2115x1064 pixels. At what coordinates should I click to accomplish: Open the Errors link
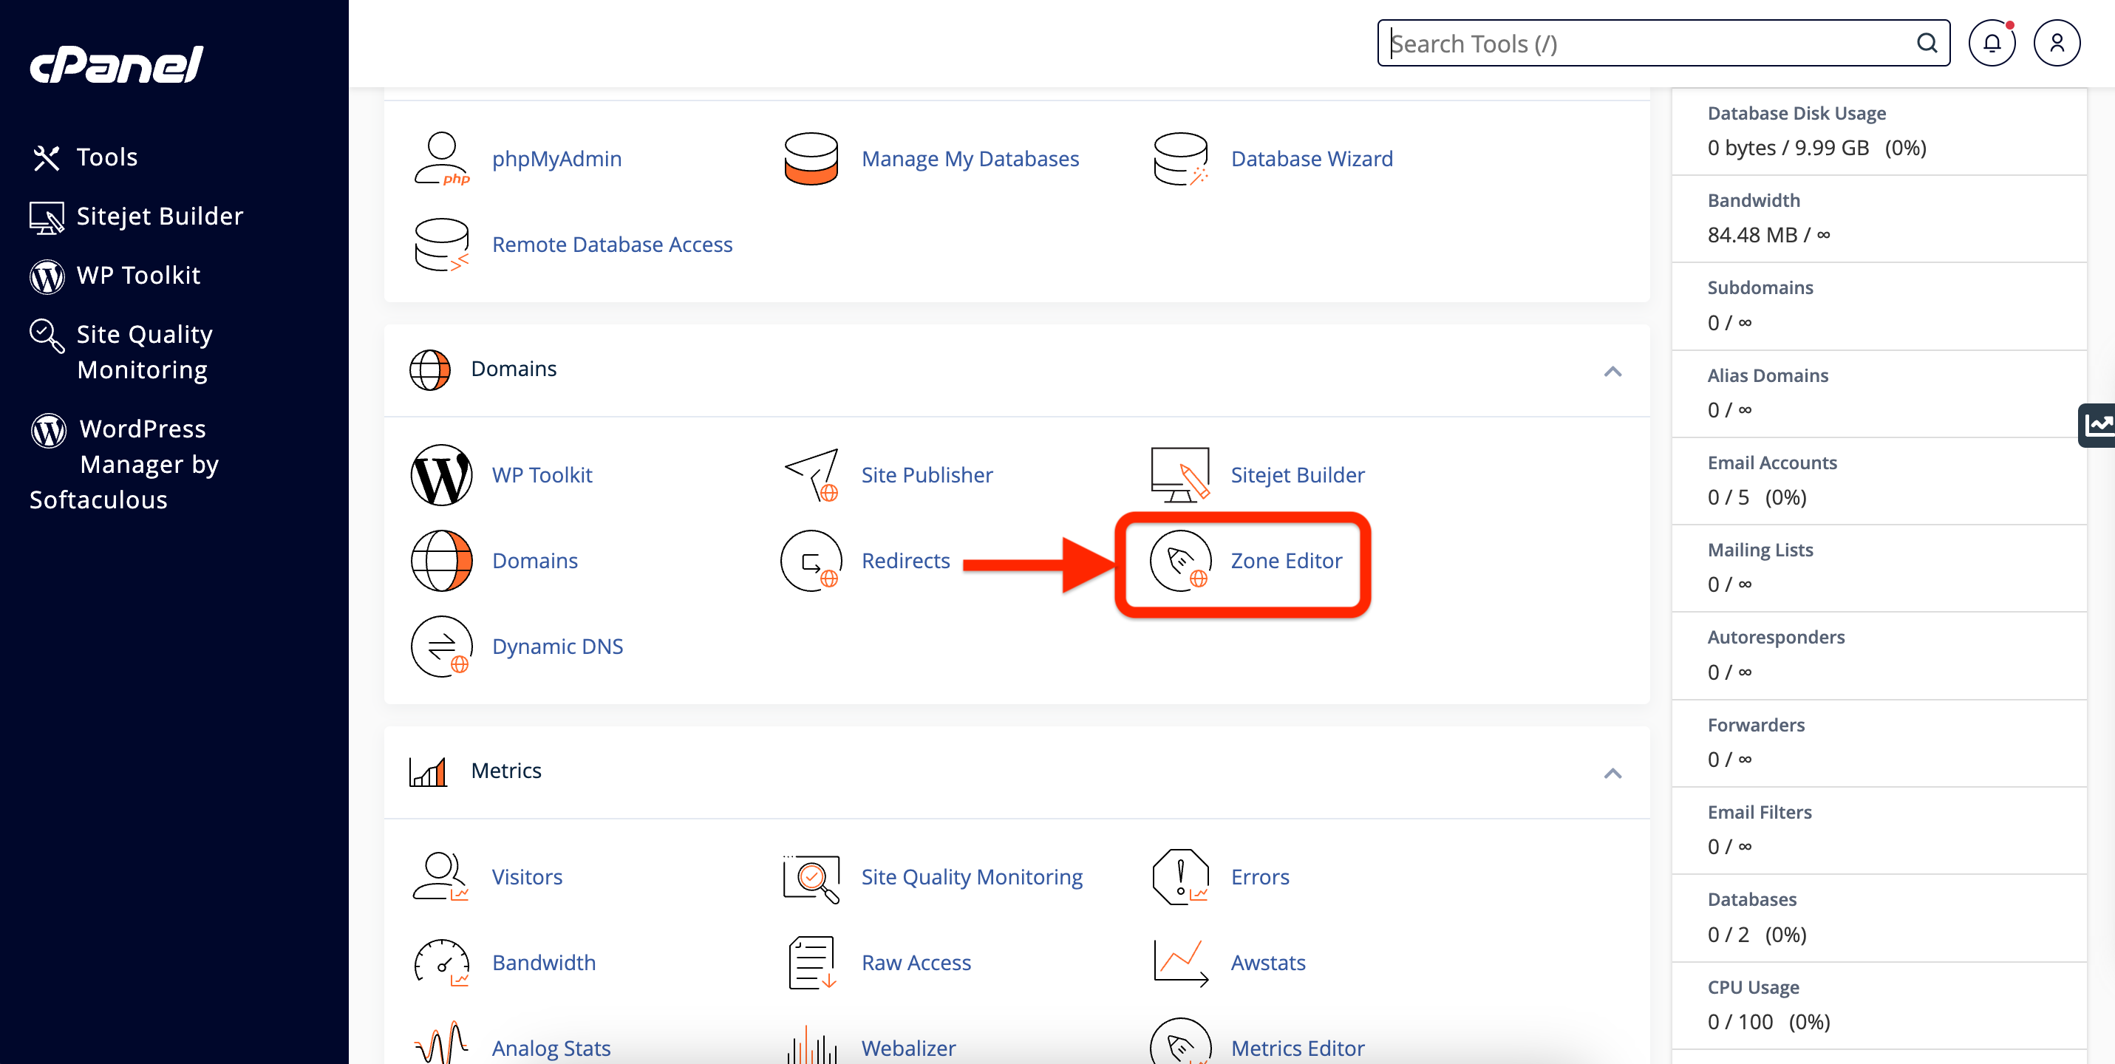coord(1259,877)
